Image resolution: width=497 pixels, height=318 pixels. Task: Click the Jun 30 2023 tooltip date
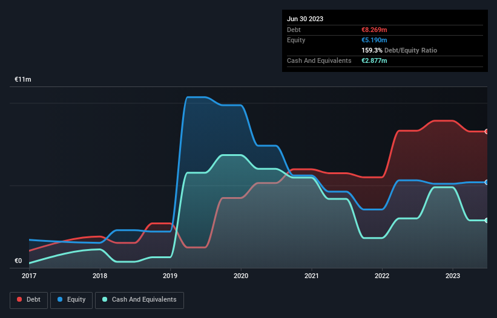[x=305, y=19]
